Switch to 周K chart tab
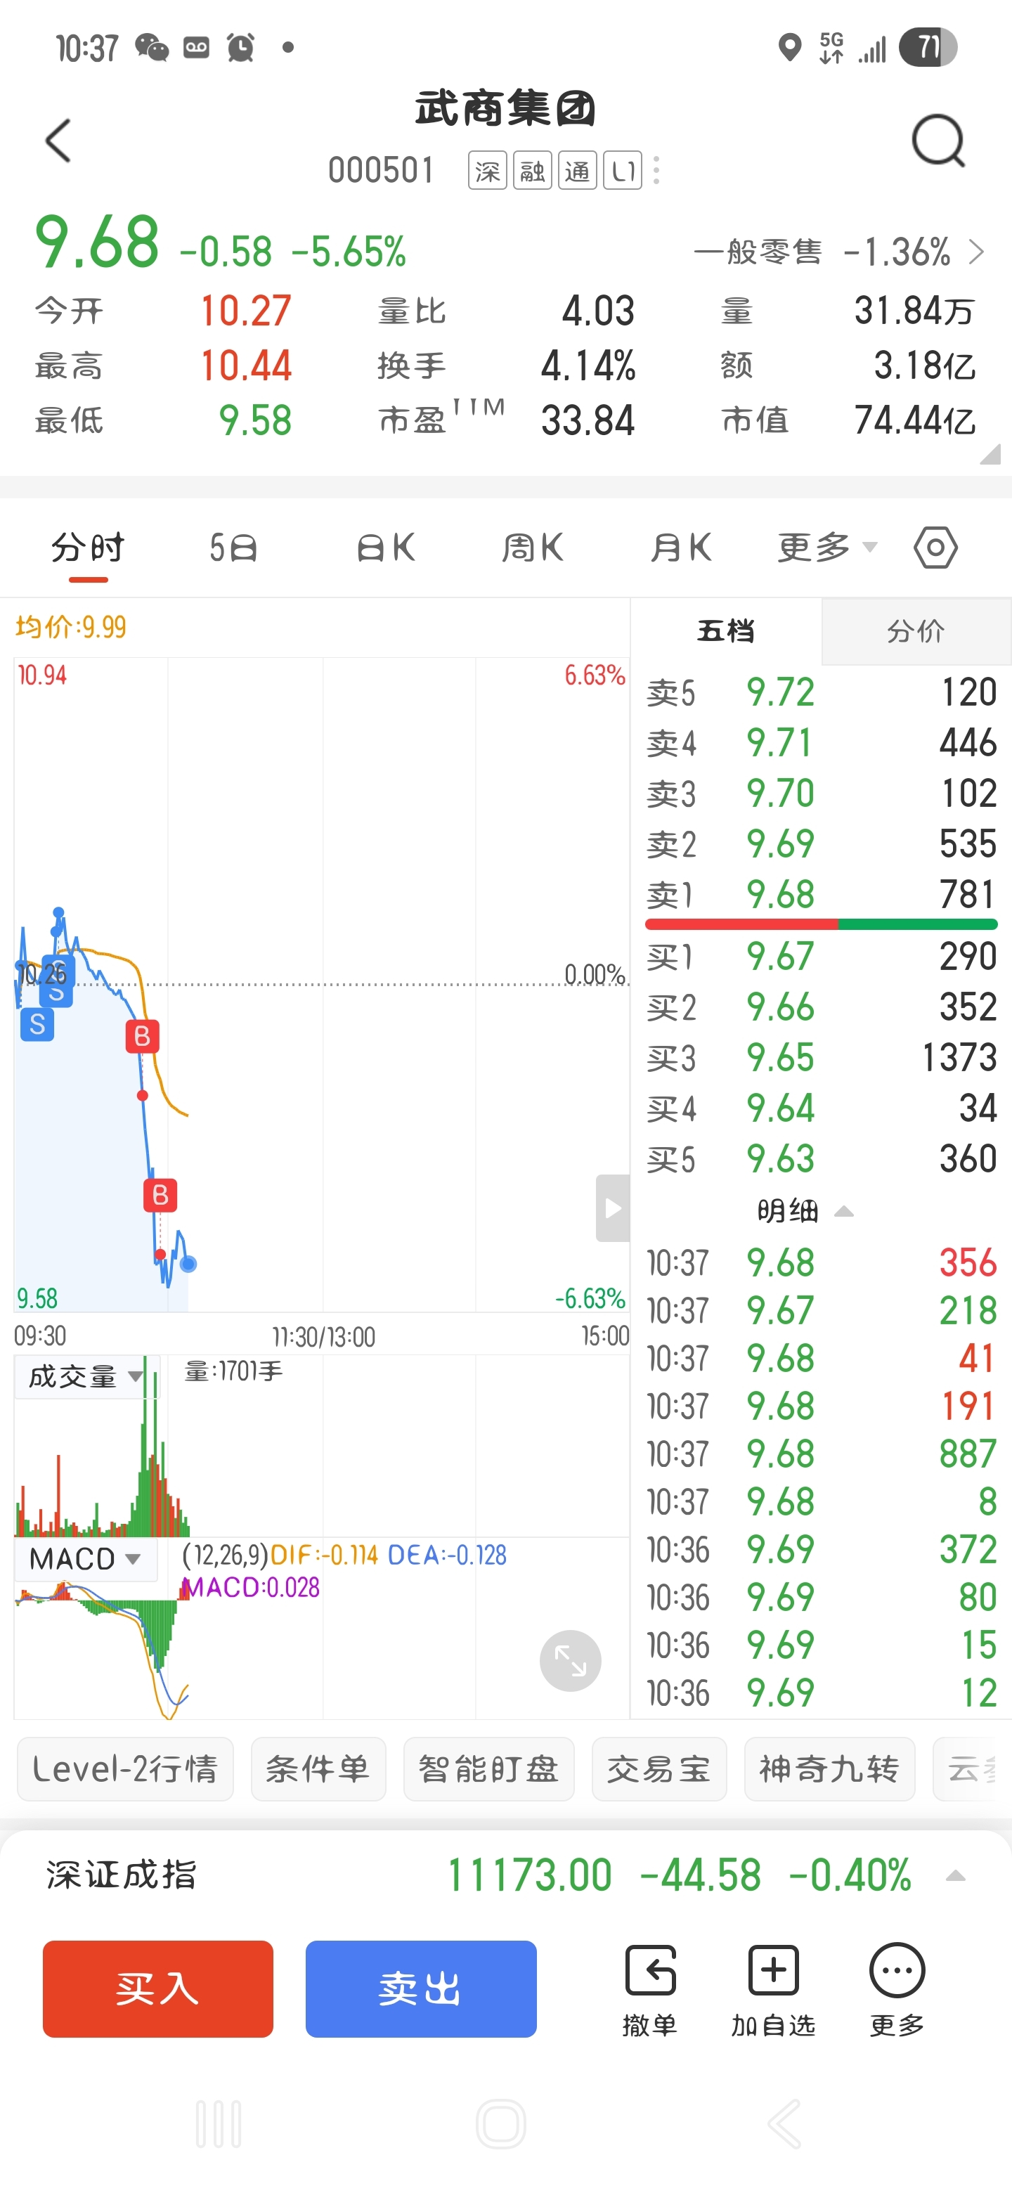The image size is (1012, 2193). pos(533,548)
